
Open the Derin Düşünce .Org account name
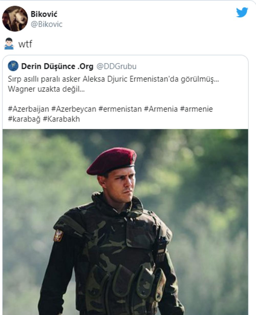57,66
